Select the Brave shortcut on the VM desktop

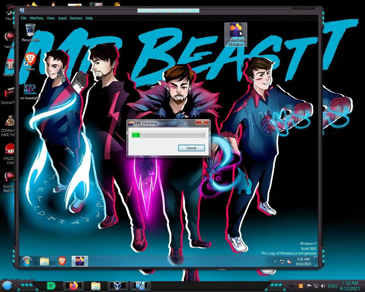pyautogui.click(x=30, y=62)
